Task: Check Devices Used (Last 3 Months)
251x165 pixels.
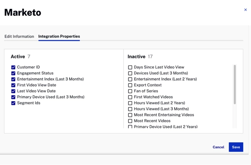Action: click(130, 73)
